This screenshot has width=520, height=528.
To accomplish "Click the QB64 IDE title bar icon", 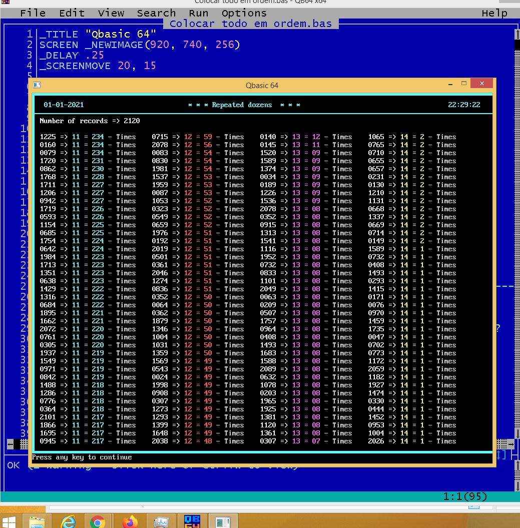I will [x=6, y=2].
